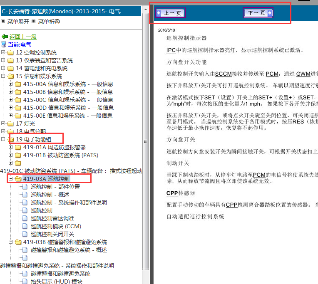This screenshot has height=284, width=318.
Task: Click the GWM glossary link
Action: pyautogui.click(x=303, y=74)
